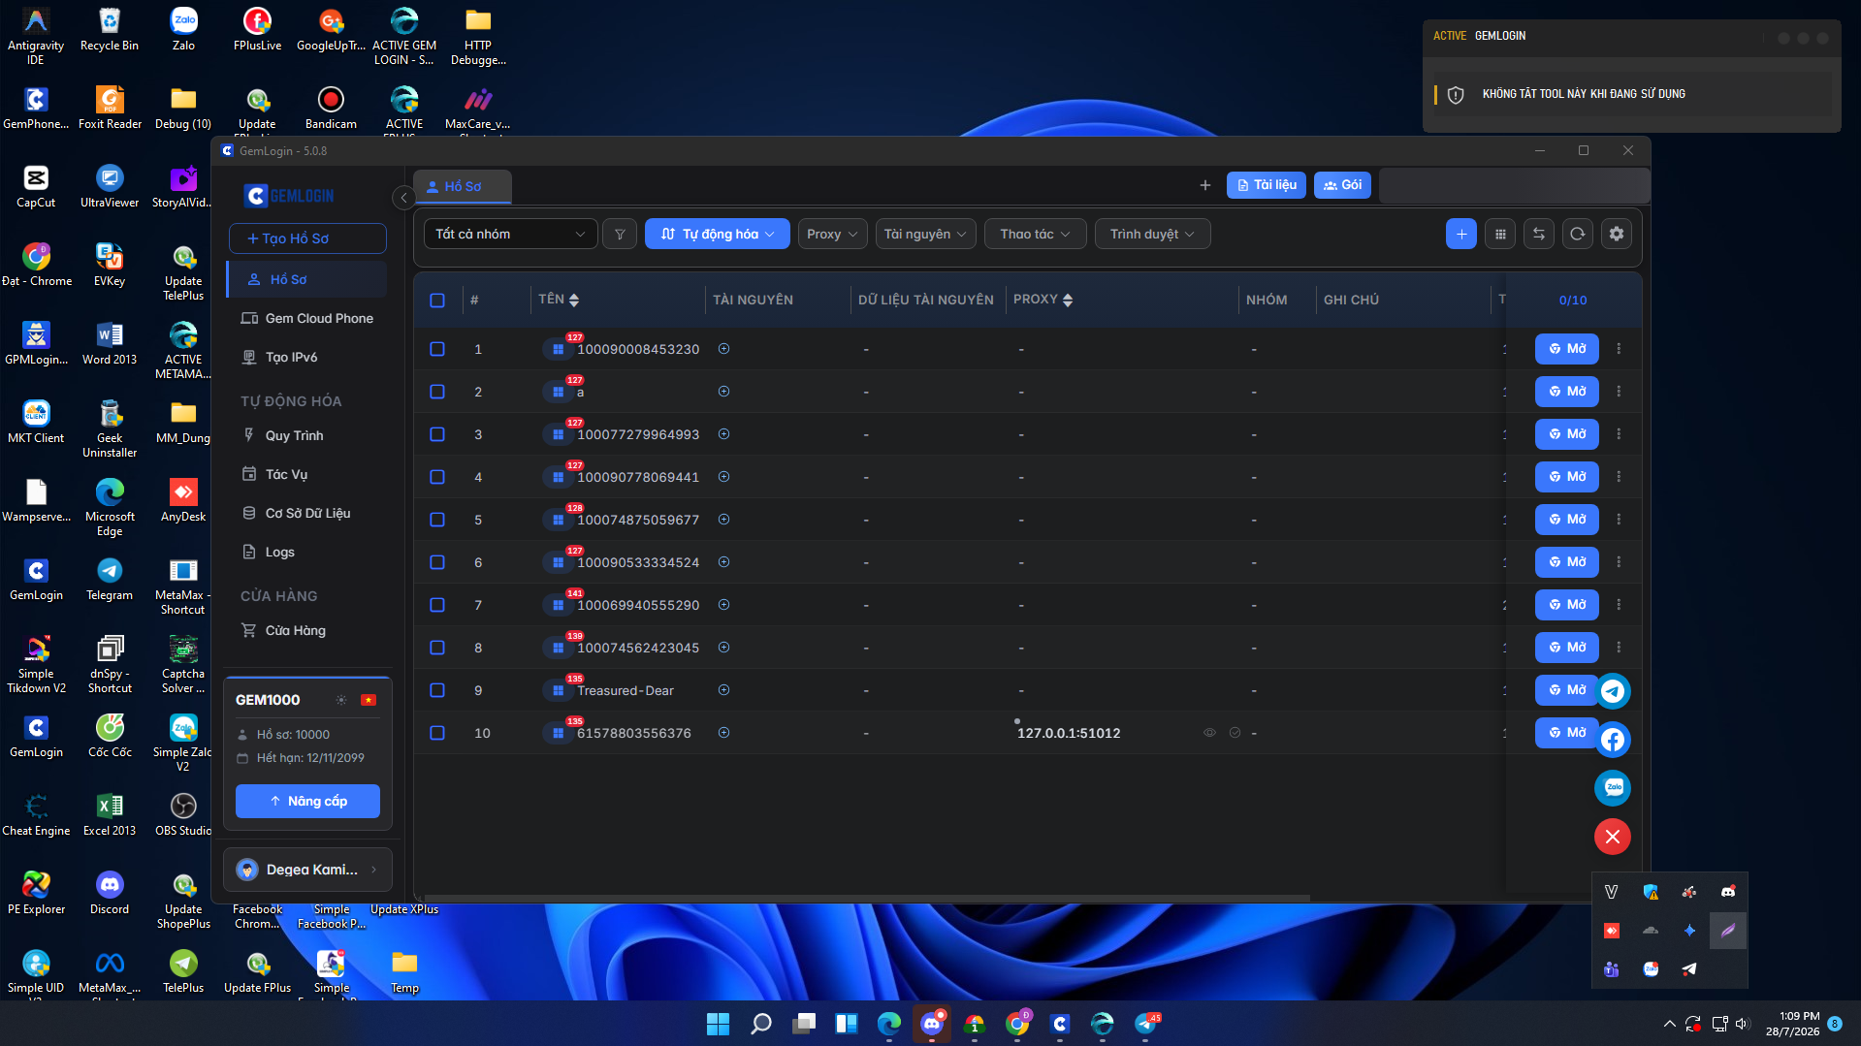Click Mở for profile 100090008453230
This screenshot has width=1861, height=1046.
(1566, 349)
